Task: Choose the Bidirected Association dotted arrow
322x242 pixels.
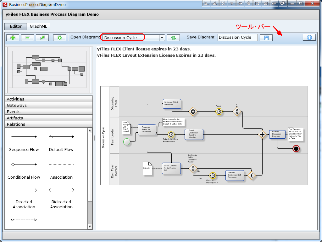Action: (x=61, y=190)
